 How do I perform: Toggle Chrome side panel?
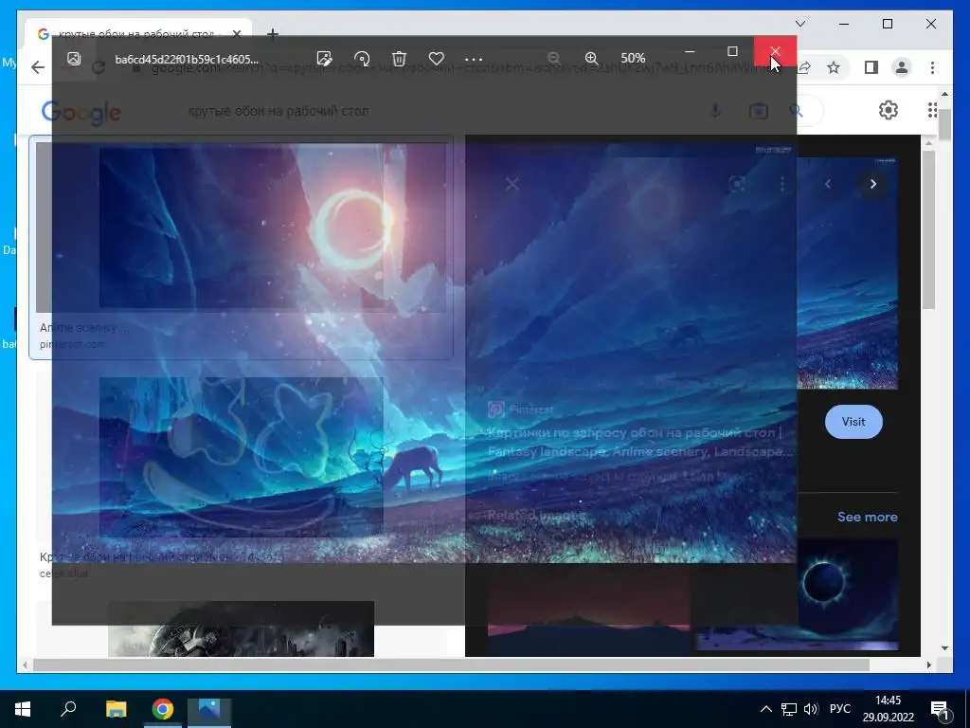[871, 67]
